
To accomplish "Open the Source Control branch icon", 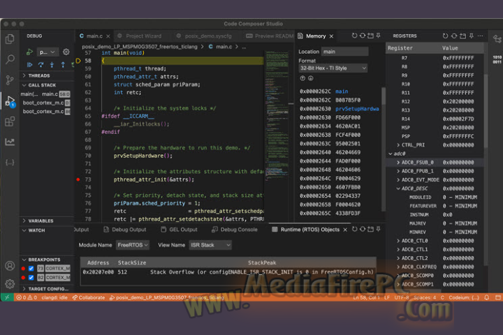I will (x=10, y=80).
